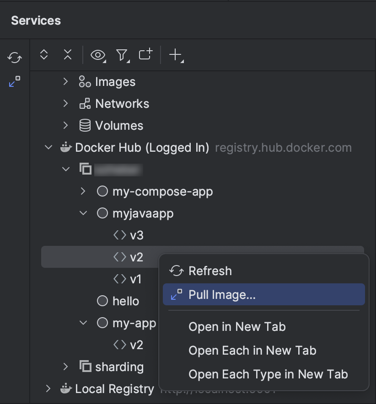Click the Expand All toolbar icon

43,54
